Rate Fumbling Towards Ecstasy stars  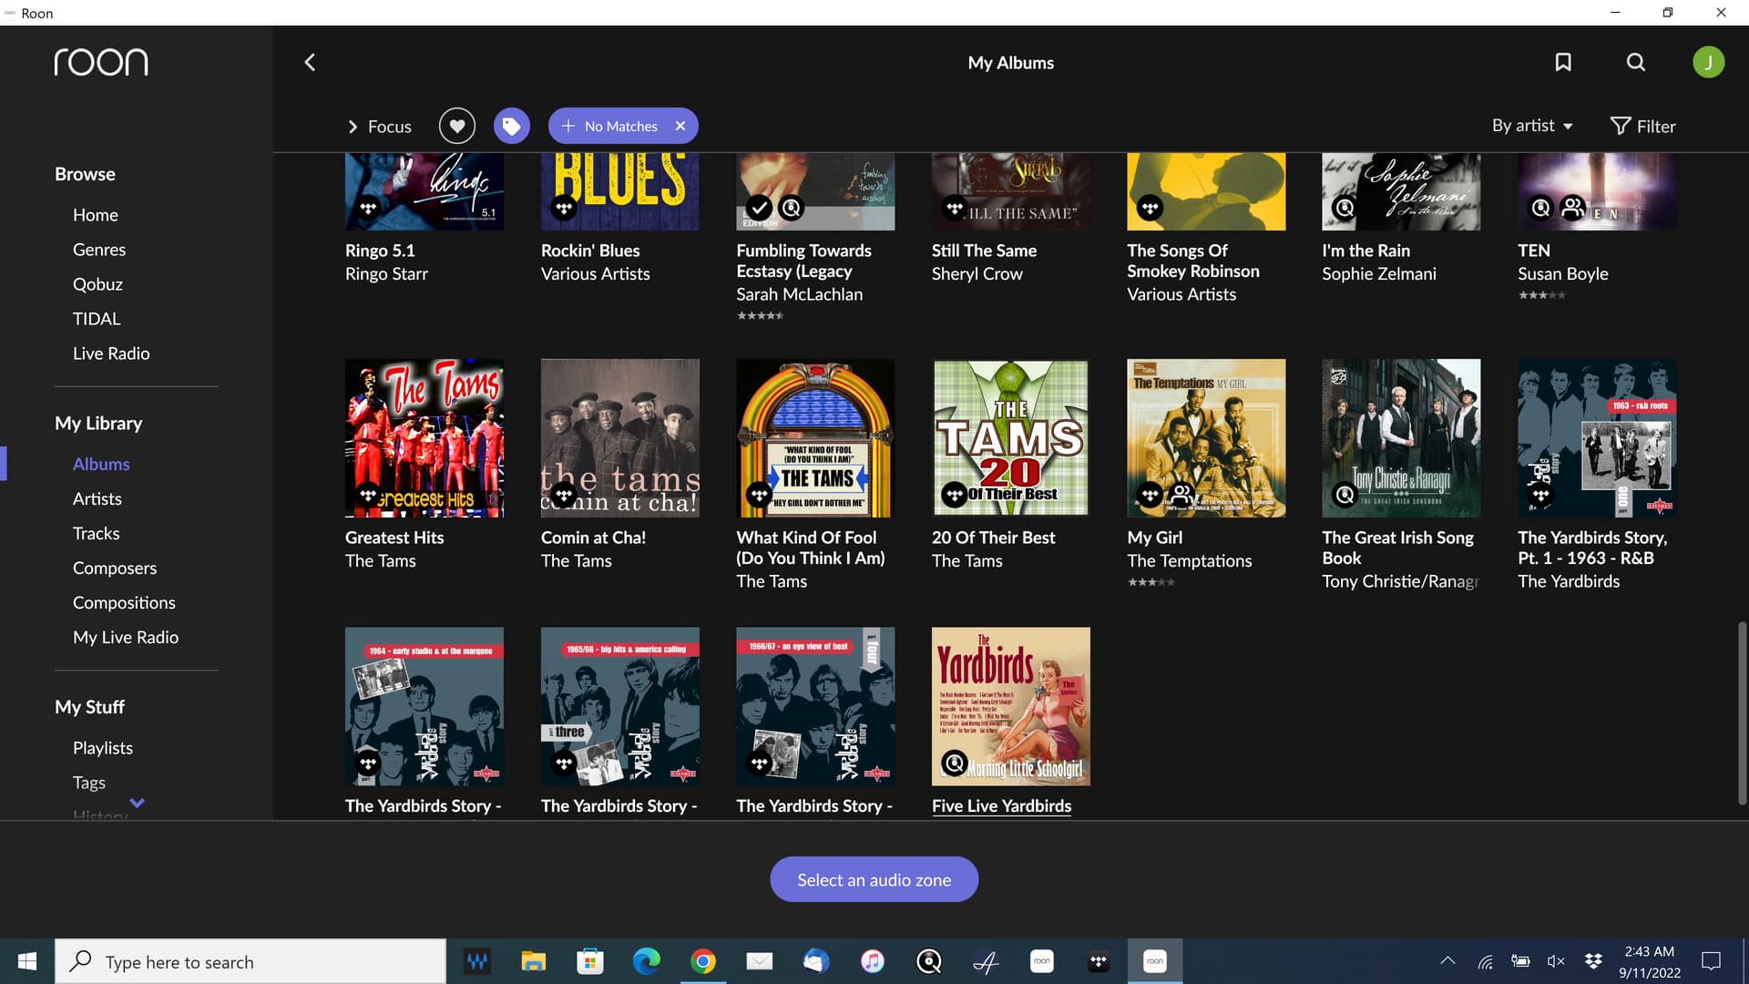click(760, 316)
